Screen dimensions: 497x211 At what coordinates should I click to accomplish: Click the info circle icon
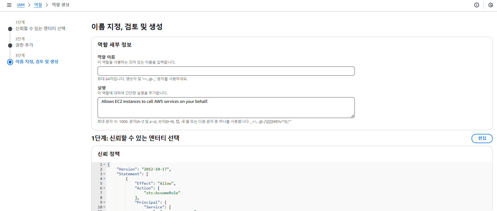477,5
